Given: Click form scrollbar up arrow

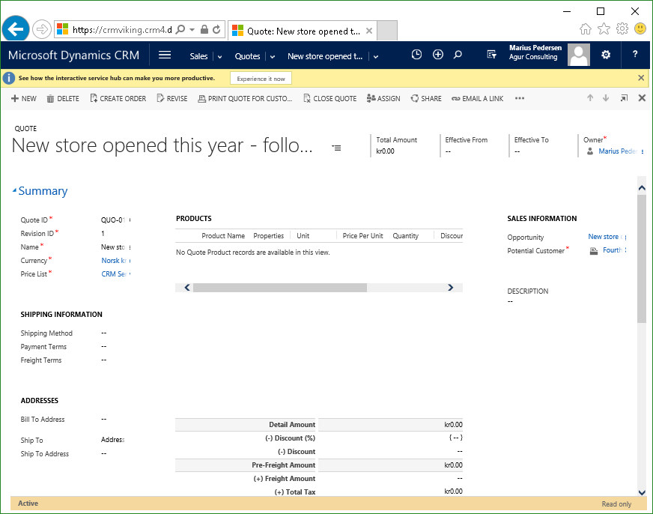Looking at the screenshot, I should 642,188.
